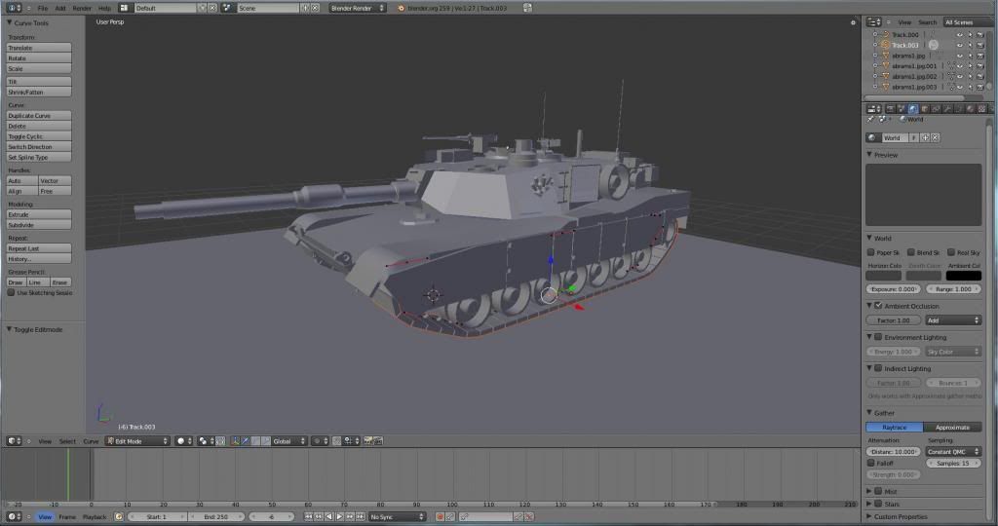Screen dimensions: 998x526
Task: Toggle restrict render for Track.003
Action: (x=979, y=45)
